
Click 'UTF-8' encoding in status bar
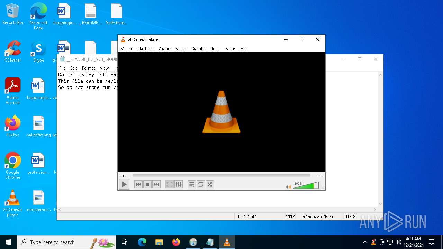350,217
